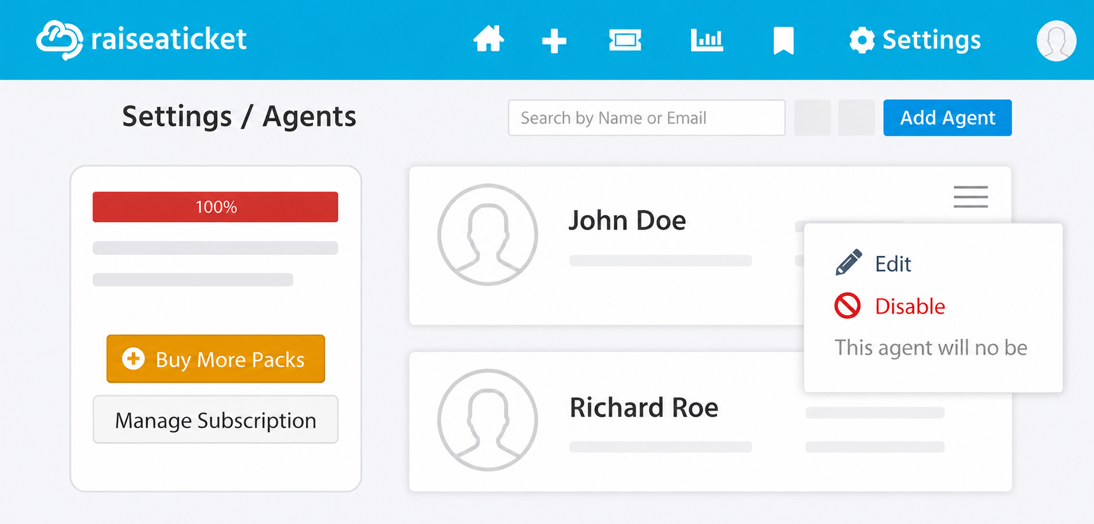This screenshot has height=524, width=1094.
Task: Click the Richard Roe name
Action: tap(644, 407)
